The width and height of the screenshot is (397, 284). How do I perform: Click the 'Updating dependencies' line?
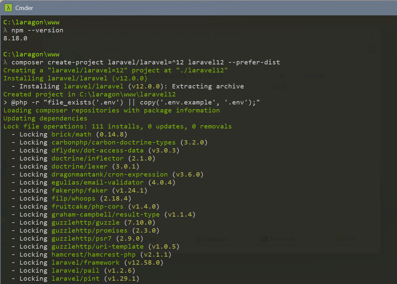click(45, 118)
